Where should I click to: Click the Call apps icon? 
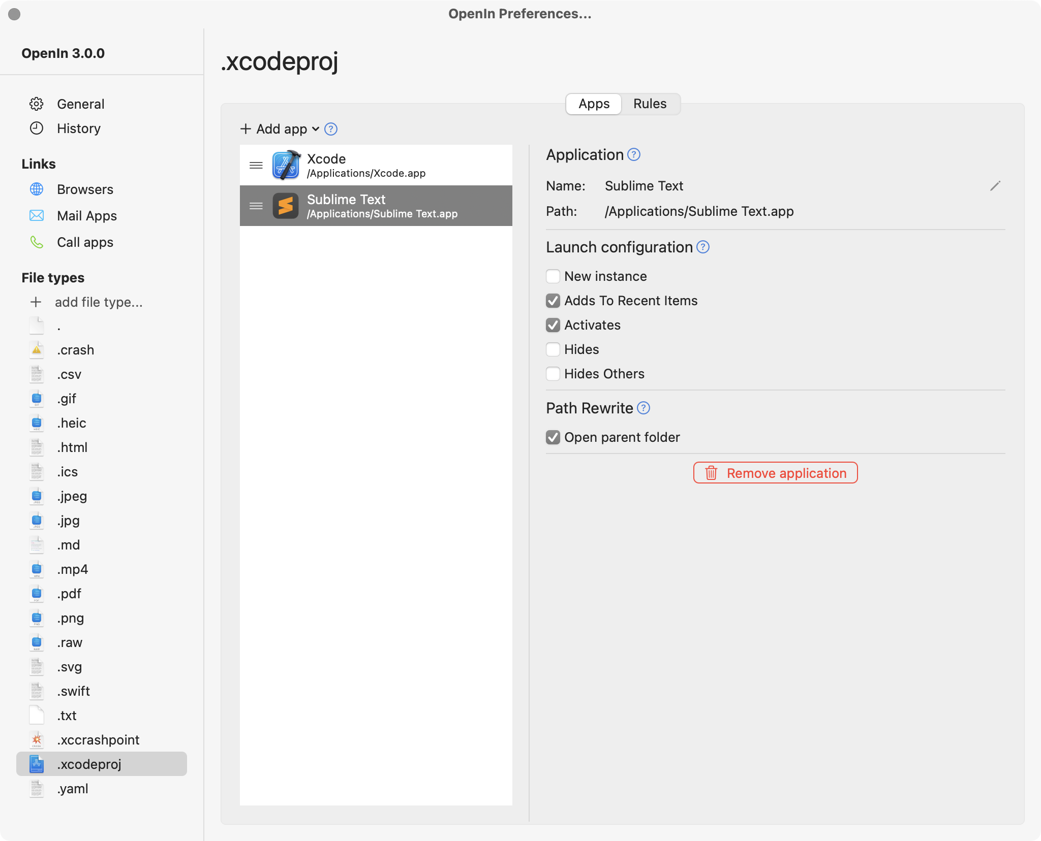click(37, 242)
